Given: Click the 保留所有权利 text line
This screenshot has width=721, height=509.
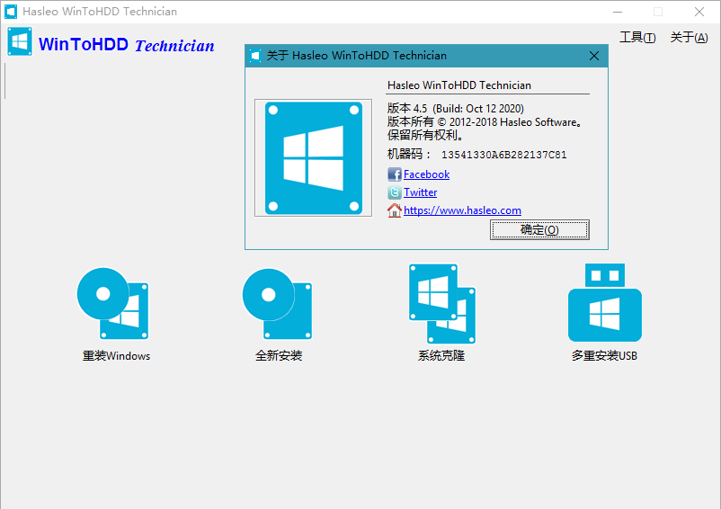Looking at the screenshot, I should pos(425,135).
